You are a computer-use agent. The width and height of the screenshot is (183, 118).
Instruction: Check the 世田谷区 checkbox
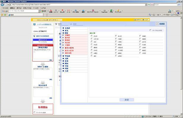pos(116,47)
